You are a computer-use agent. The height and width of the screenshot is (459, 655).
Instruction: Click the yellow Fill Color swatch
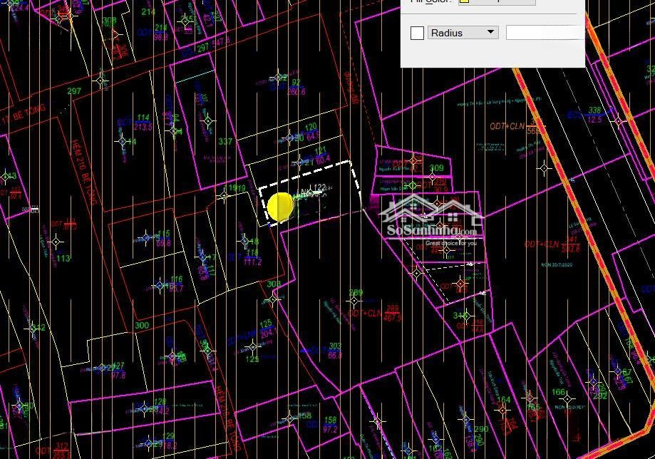click(x=464, y=1)
